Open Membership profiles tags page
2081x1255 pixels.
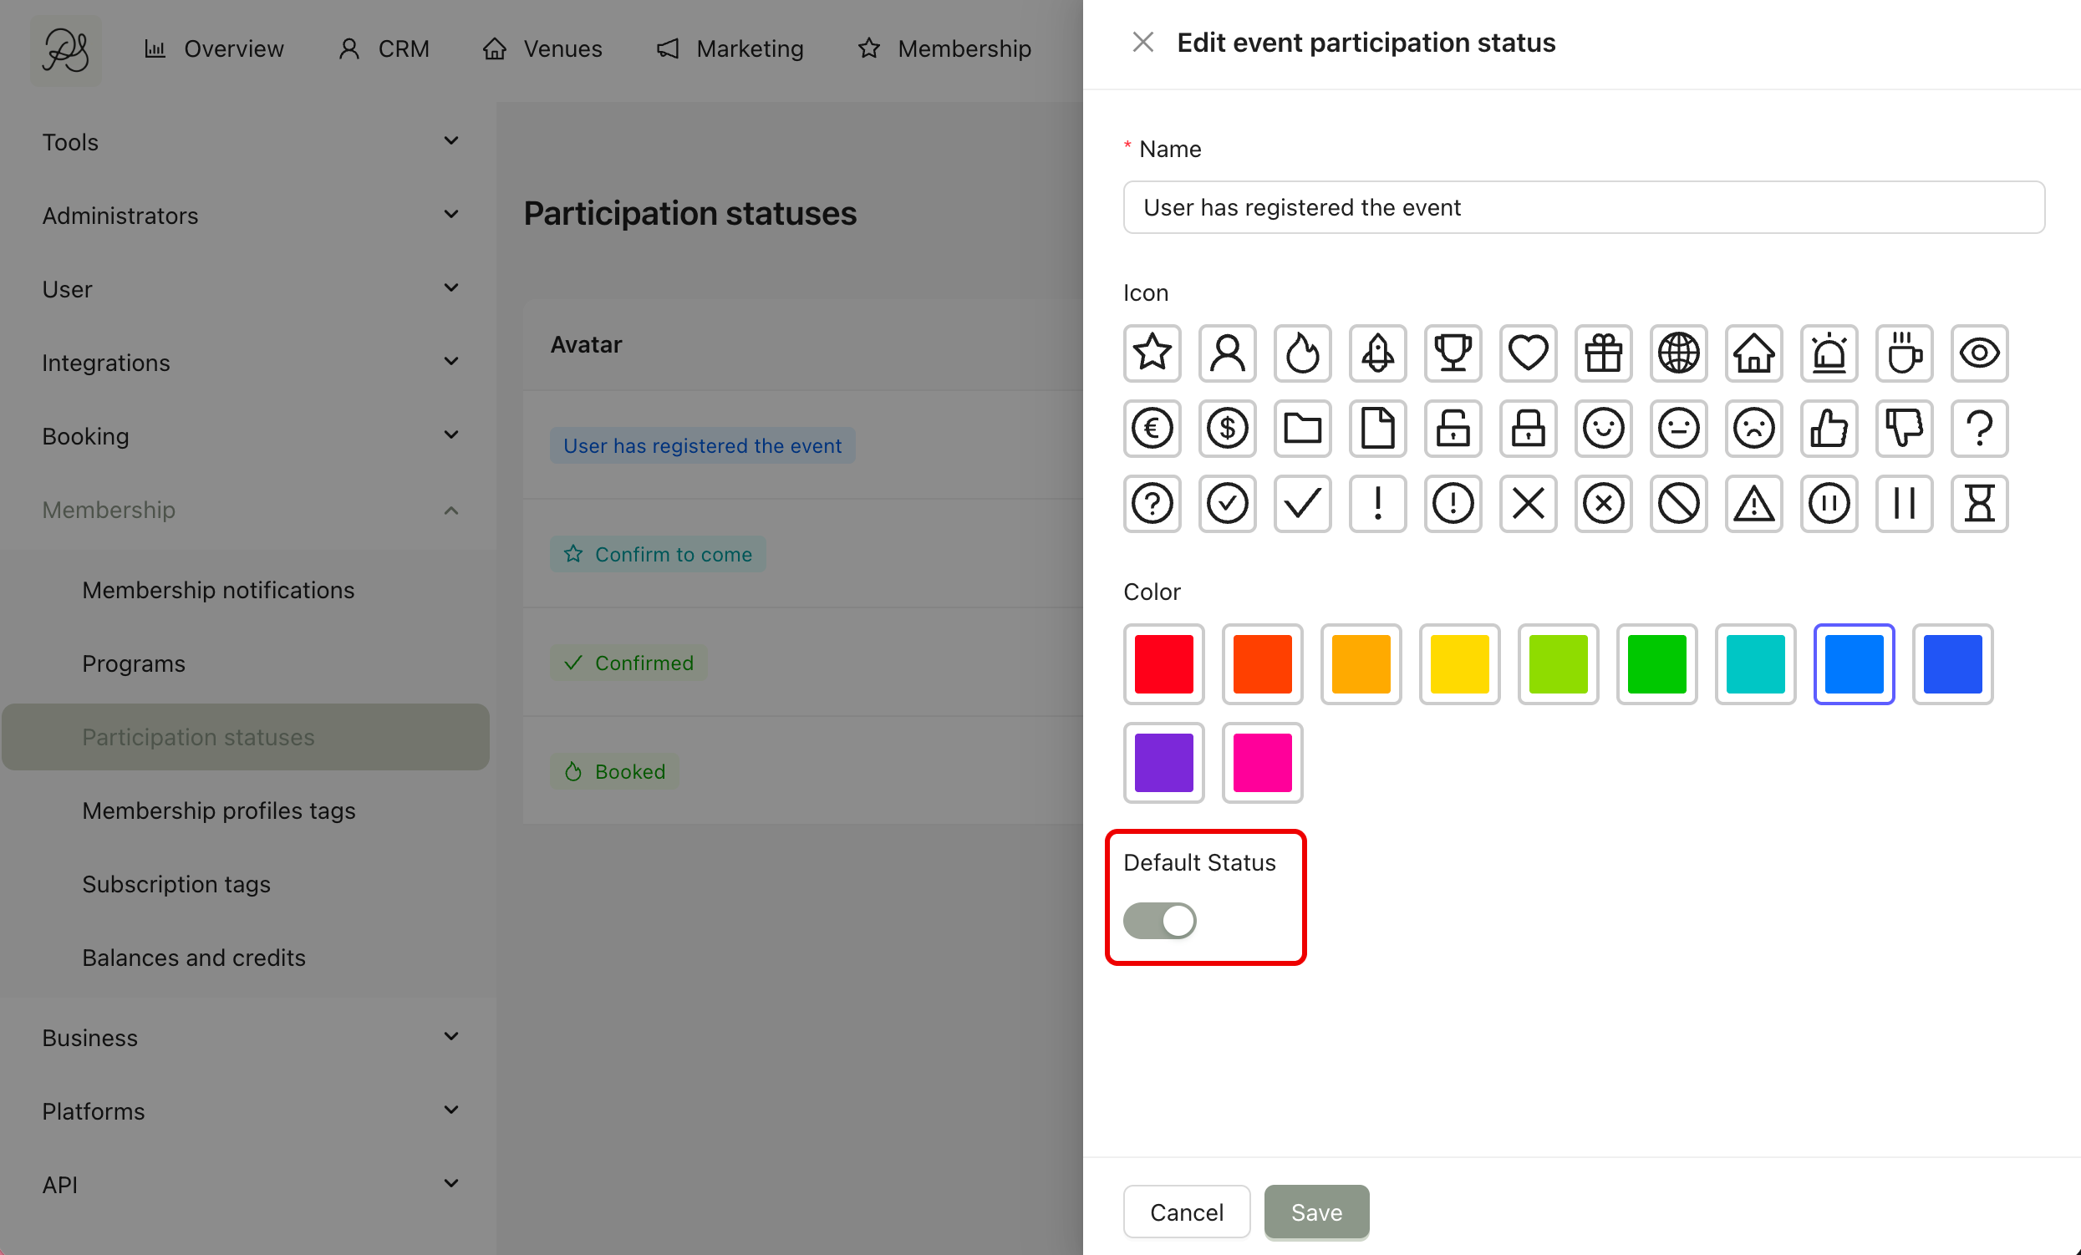click(219, 810)
